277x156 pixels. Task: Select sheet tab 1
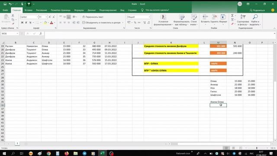pyautogui.click(x=17, y=143)
